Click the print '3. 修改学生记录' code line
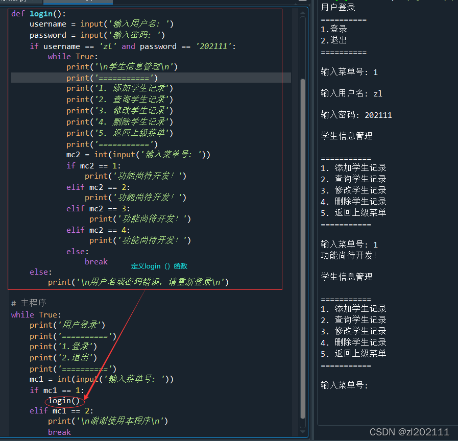Screen dimensions: 458x441 [x=119, y=111]
